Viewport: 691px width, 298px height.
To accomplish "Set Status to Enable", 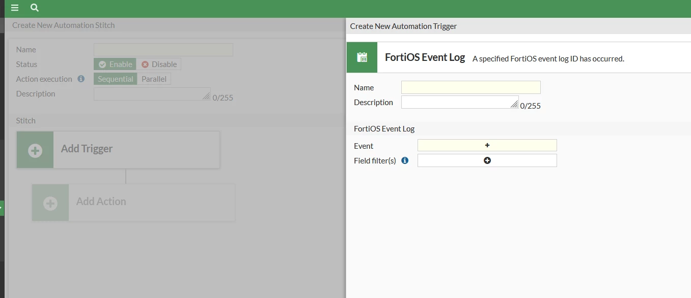I will point(115,64).
